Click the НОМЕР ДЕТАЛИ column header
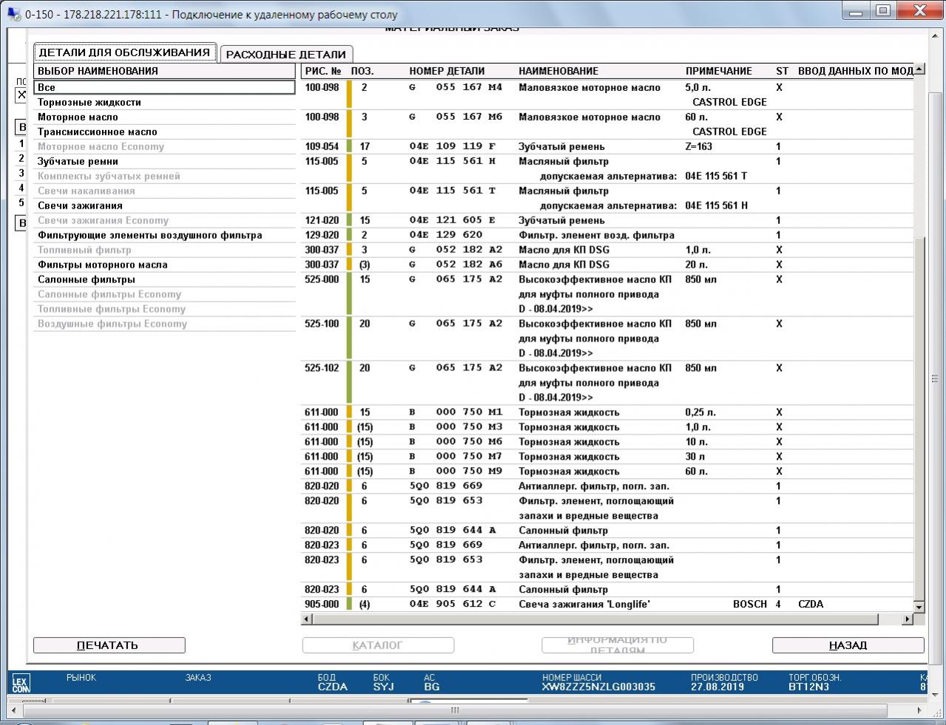The image size is (946, 725). pyautogui.click(x=447, y=72)
